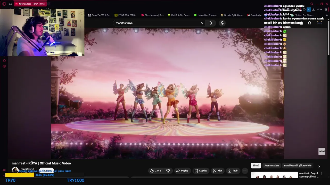Viewport: 330px width, 185px height.
Task: Create a clip with Klip button
Action: coord(217,171)
